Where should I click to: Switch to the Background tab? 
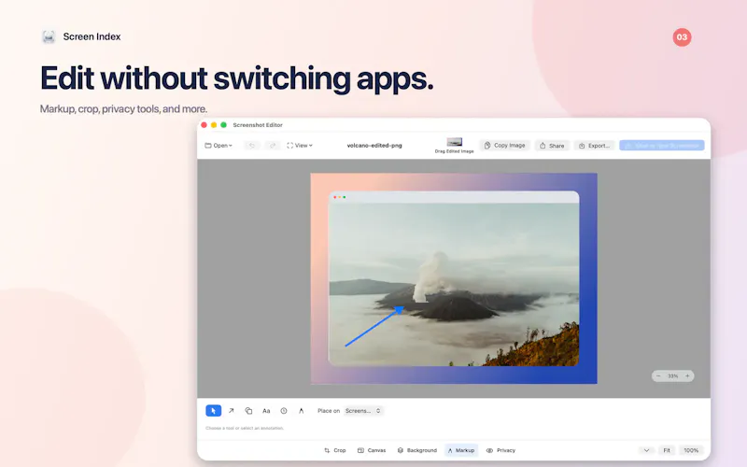[x=416, y=450]
